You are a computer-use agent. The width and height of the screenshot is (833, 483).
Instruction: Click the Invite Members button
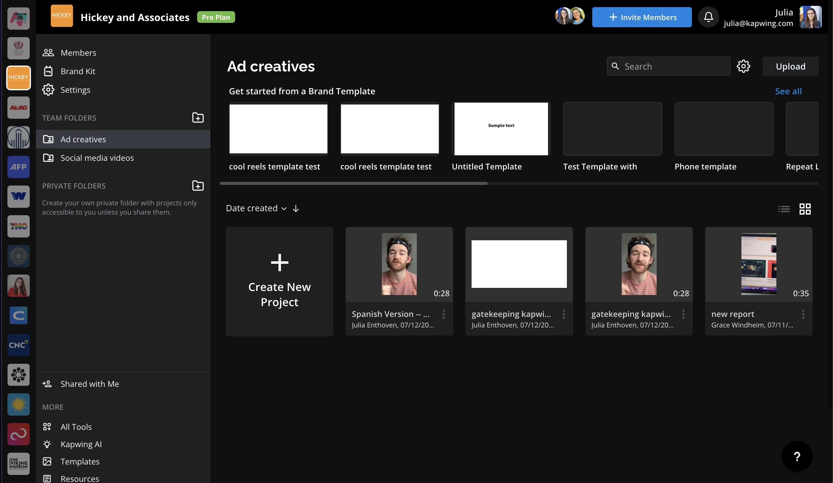[x=641, y=17]
